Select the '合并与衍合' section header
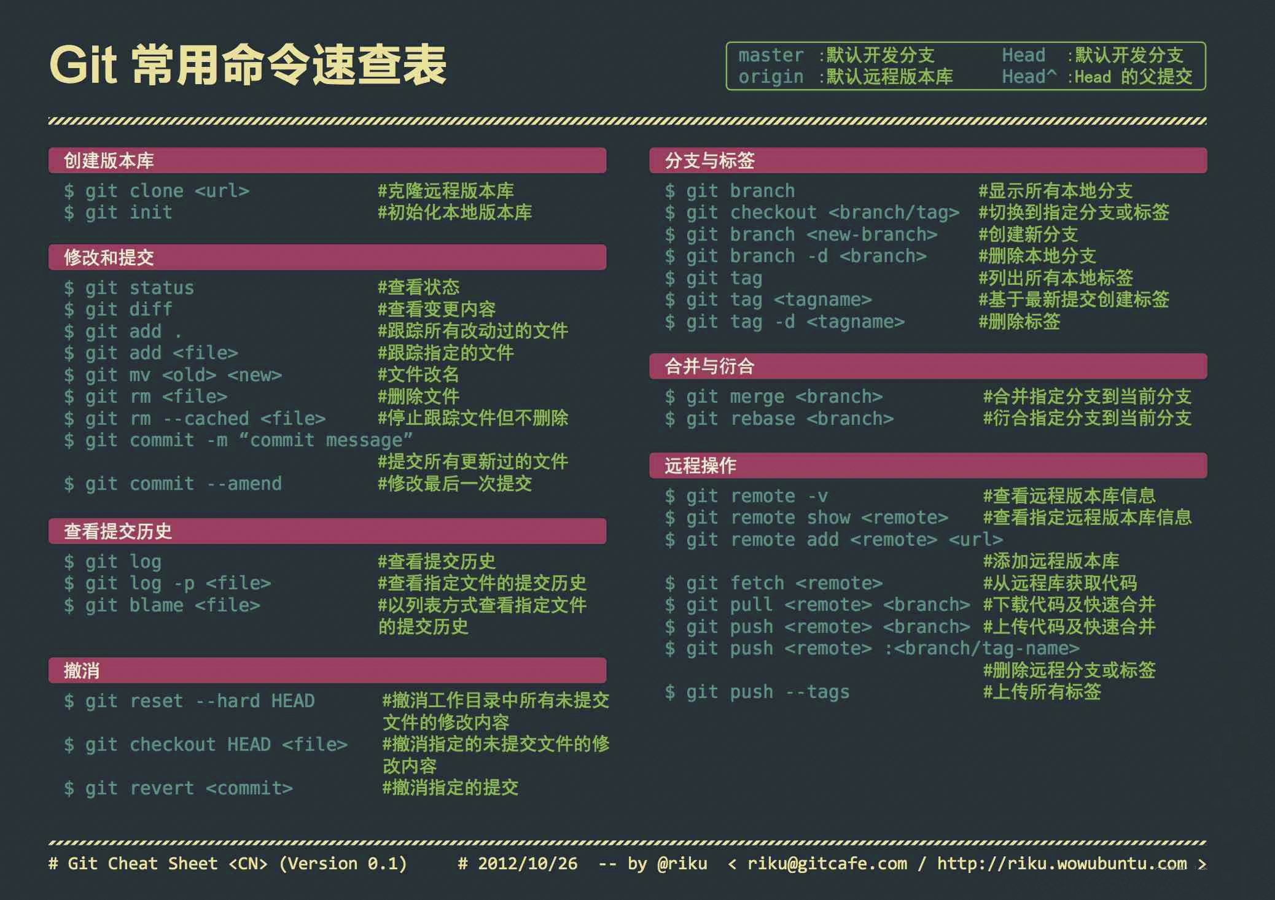The height and width of the screenshot is (900, 1275). 928,366
